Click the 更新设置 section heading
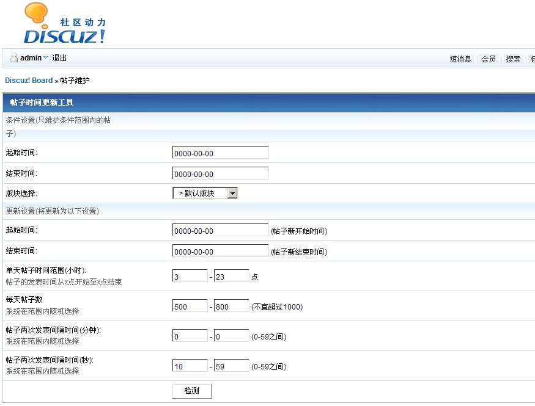Image resolution: width=535 pixels, height=406 pixels. click(x=52, y=211)
